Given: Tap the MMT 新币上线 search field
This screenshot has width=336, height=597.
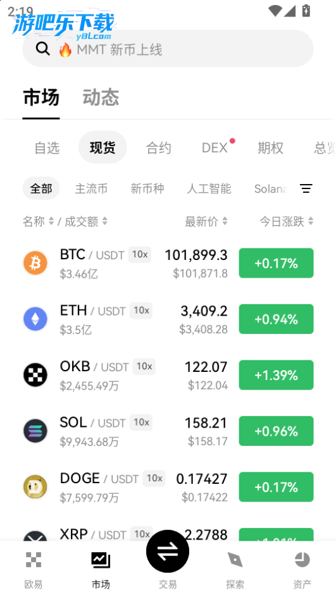Looking at the screenshot, I should click(x=168, y=49).
